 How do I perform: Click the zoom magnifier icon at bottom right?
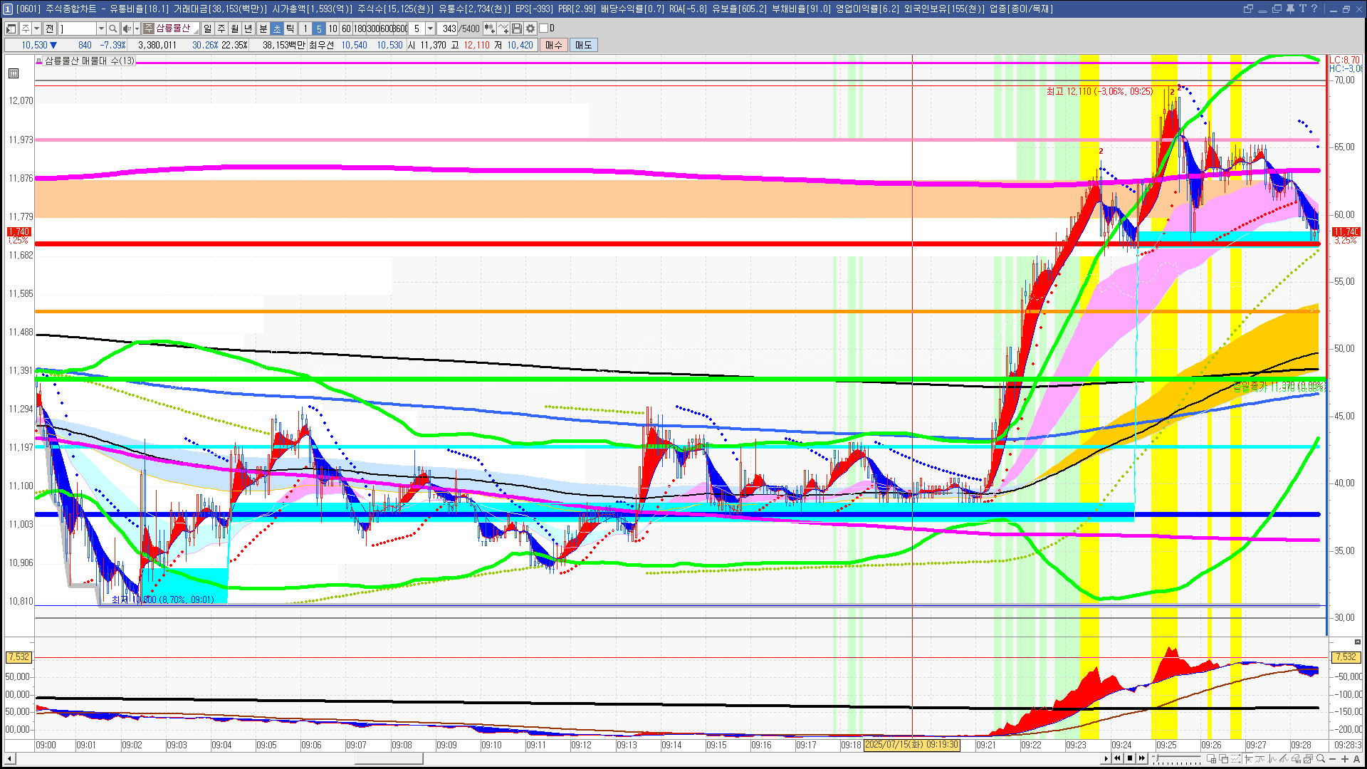(x=1321, y=759)
